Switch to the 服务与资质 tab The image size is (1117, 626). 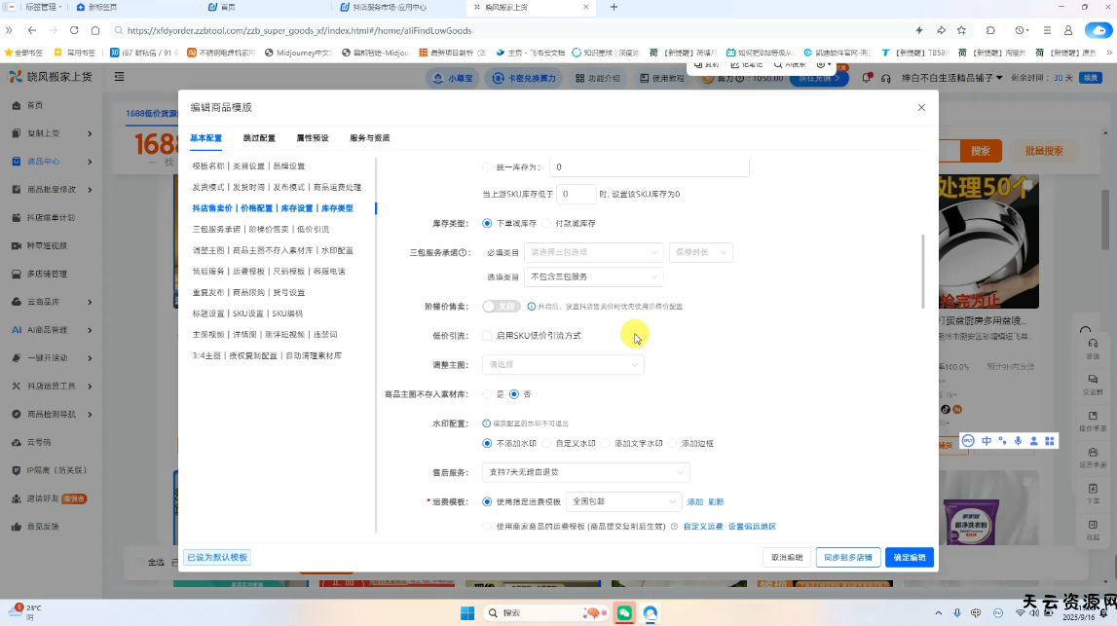369,138
